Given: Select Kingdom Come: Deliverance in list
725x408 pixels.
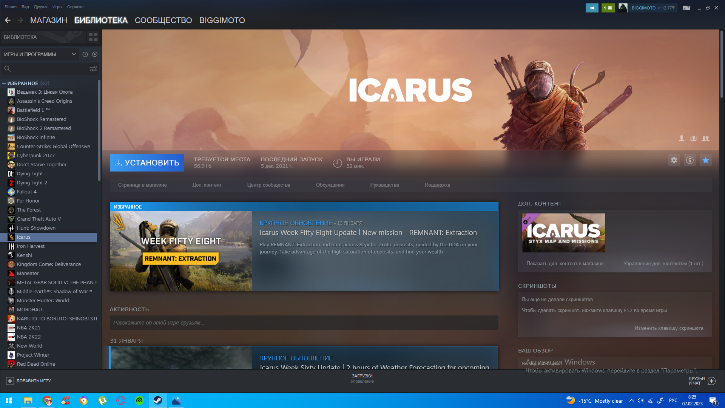Looking at the screenshot, I should point(49,264).
